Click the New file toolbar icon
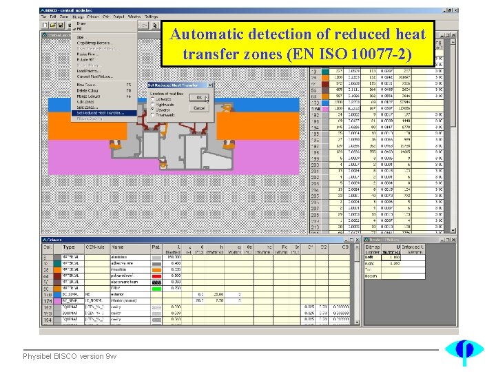Image resolution: width=496 pixels, height=372 pixels. click(x=45, y=25)
